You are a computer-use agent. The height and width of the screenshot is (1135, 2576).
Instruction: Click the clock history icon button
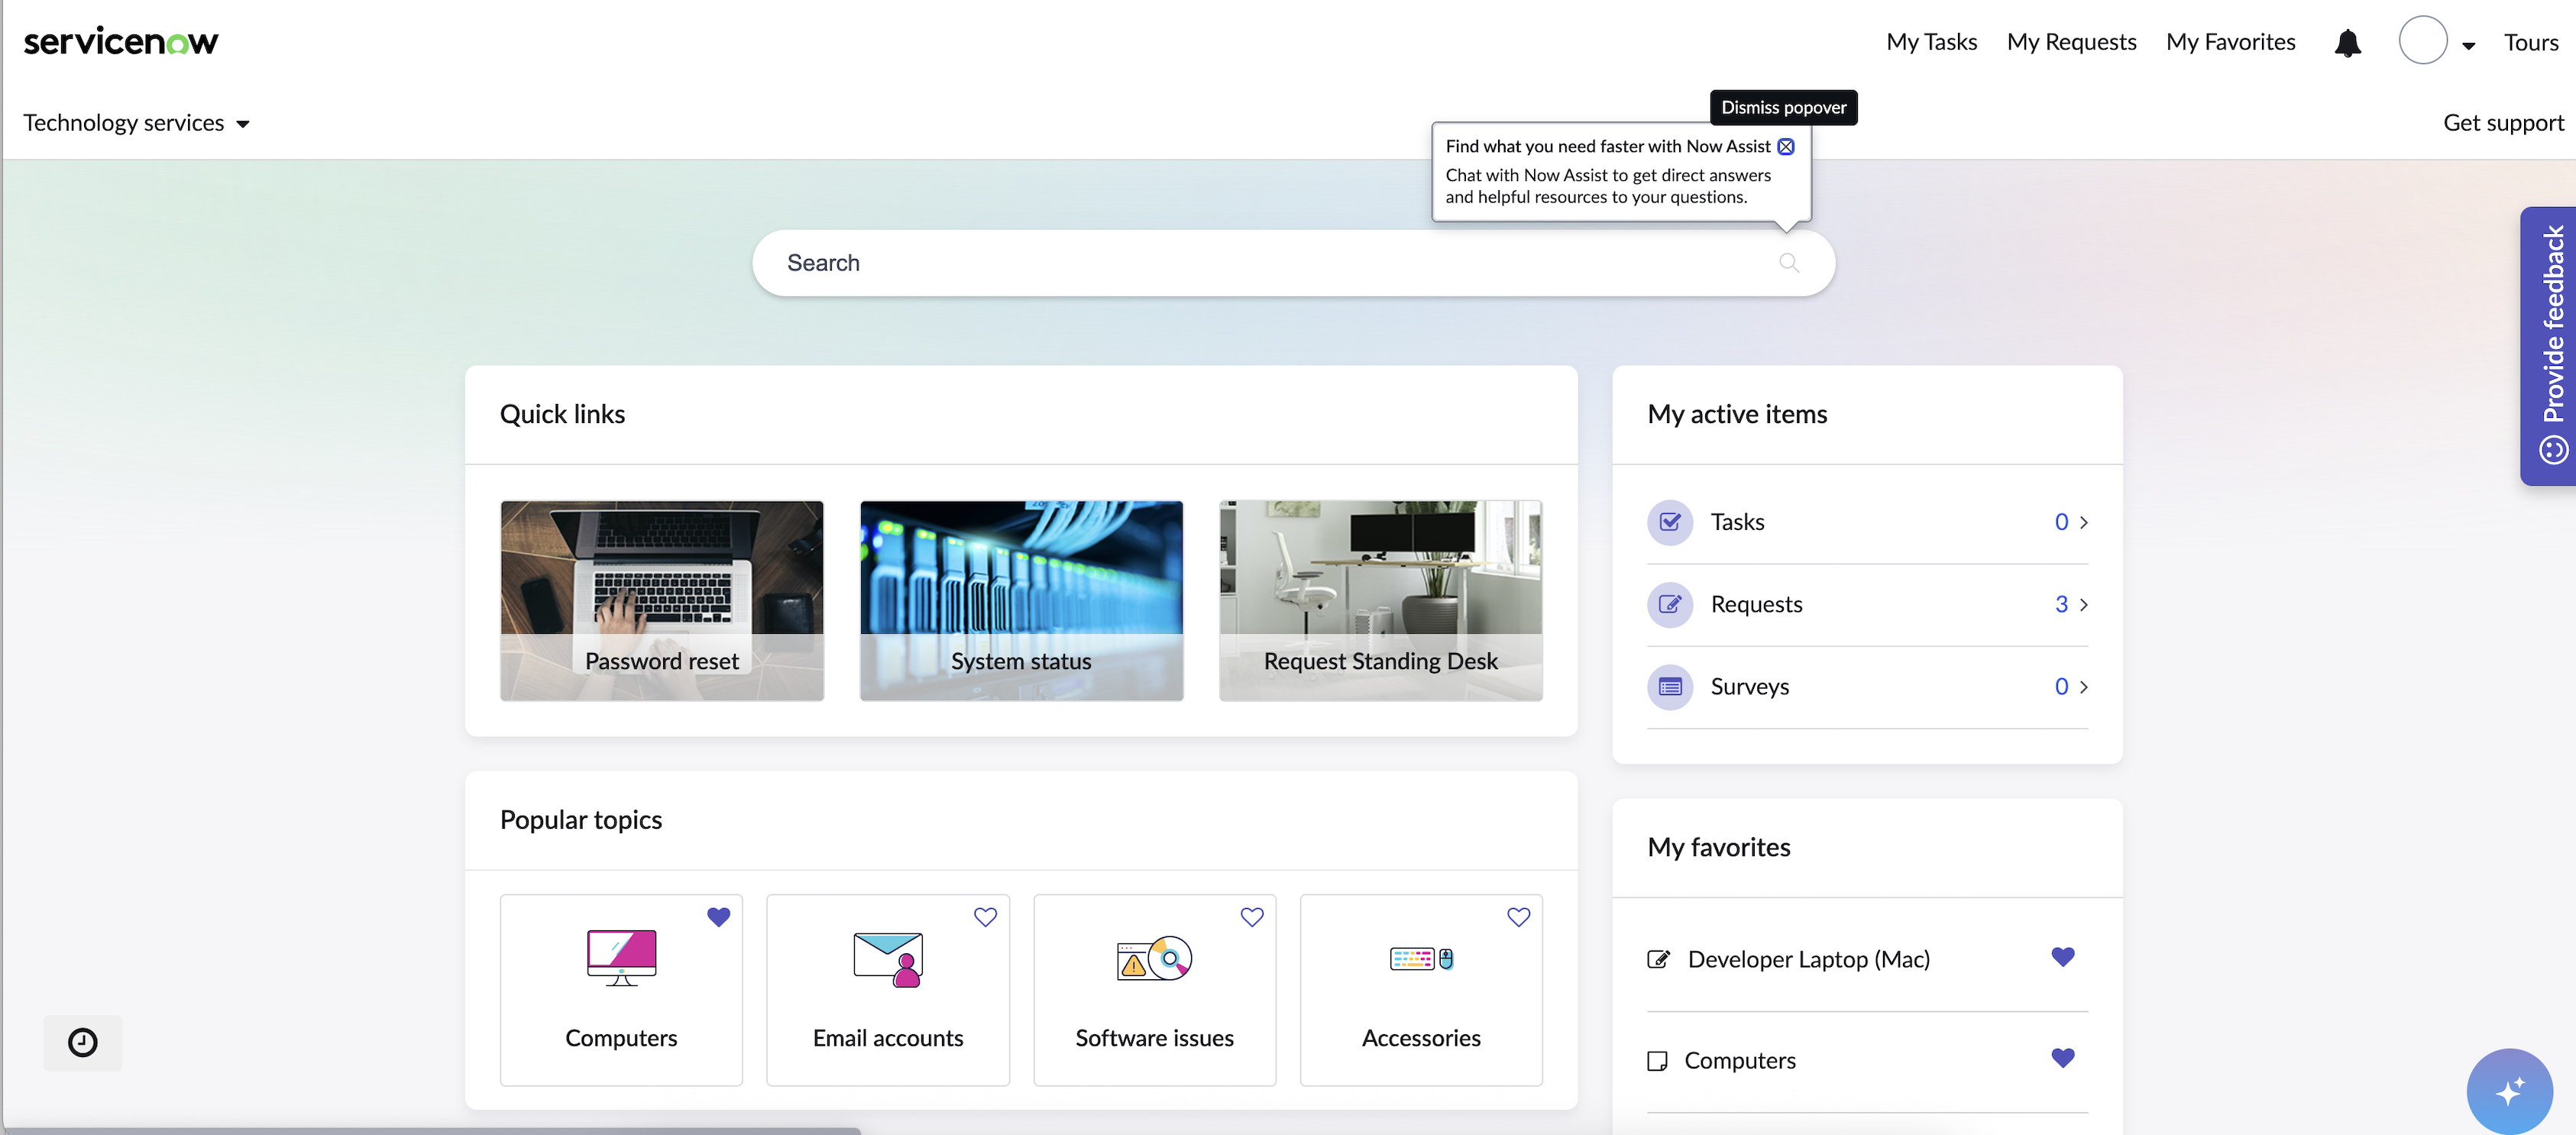coord(82,1043)
